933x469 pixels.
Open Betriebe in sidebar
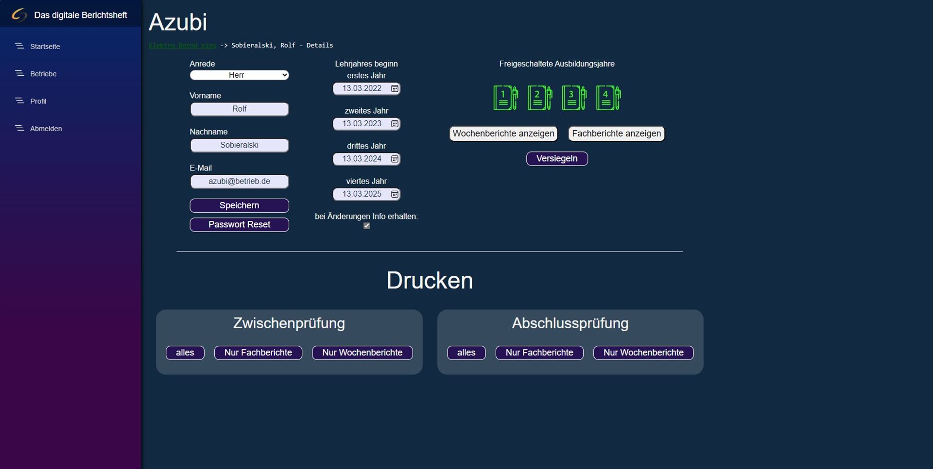pyautogui.click(x=43, y=74)
